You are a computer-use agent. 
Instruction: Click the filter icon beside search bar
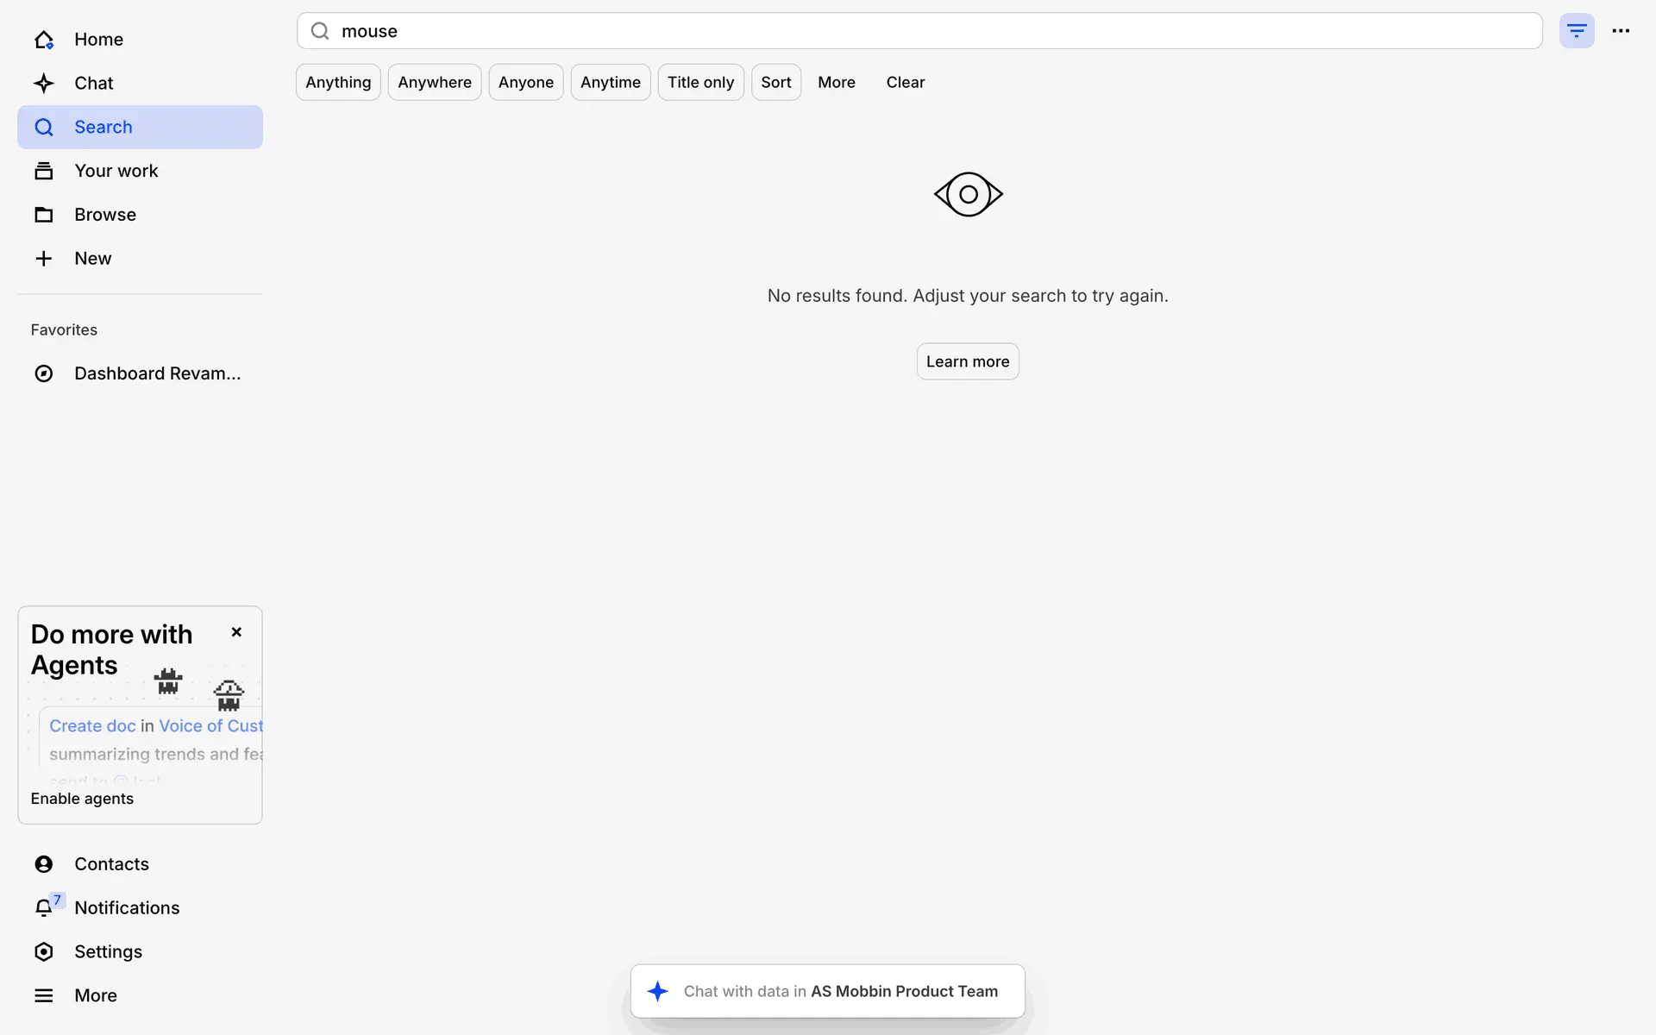point(1576,31)
